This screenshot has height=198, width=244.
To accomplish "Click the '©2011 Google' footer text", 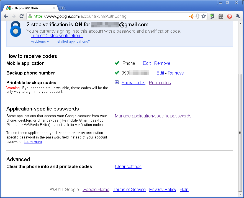I will pos(65,190).
